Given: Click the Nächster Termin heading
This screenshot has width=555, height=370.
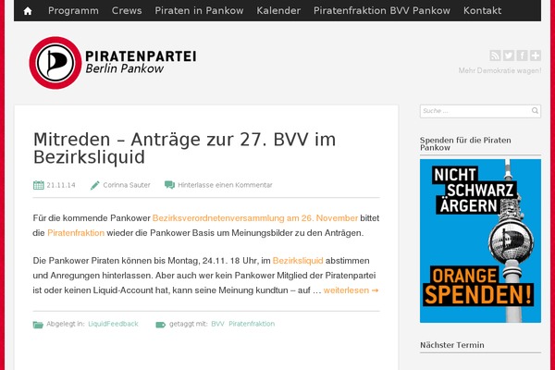Looking at the screenshot, I should coord(452,345).
